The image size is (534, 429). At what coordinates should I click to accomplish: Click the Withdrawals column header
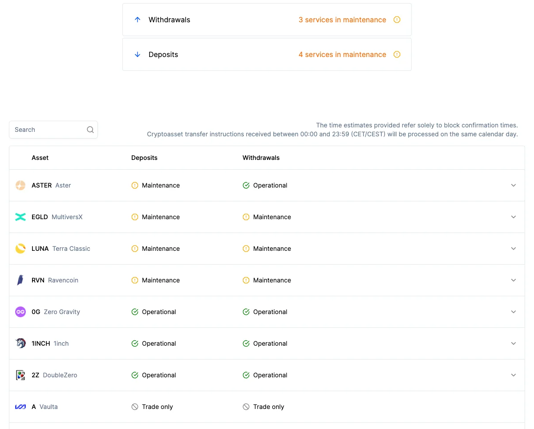click(x=261, y=158)
